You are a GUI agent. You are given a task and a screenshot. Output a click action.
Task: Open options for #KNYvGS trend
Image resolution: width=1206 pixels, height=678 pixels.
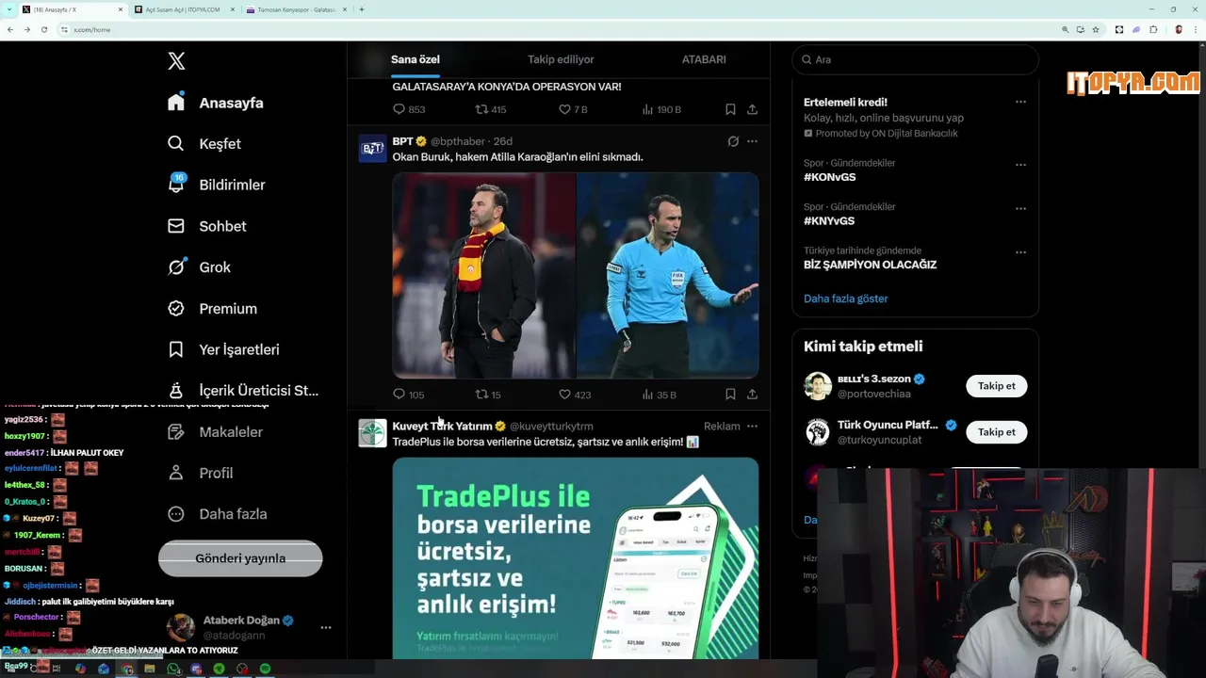pos(1020,208)
